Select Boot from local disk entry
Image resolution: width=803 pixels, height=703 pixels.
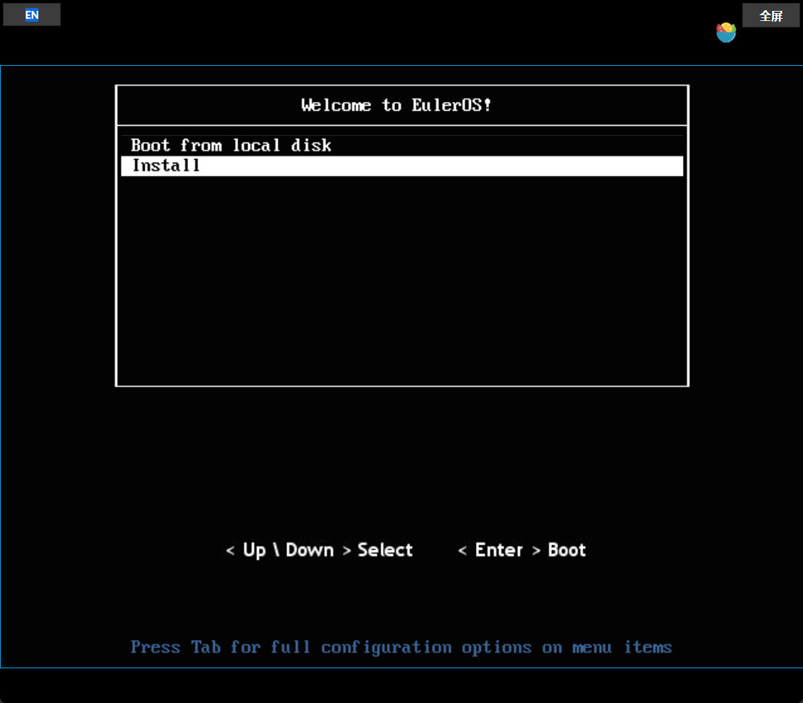click(x=231, y=145)
